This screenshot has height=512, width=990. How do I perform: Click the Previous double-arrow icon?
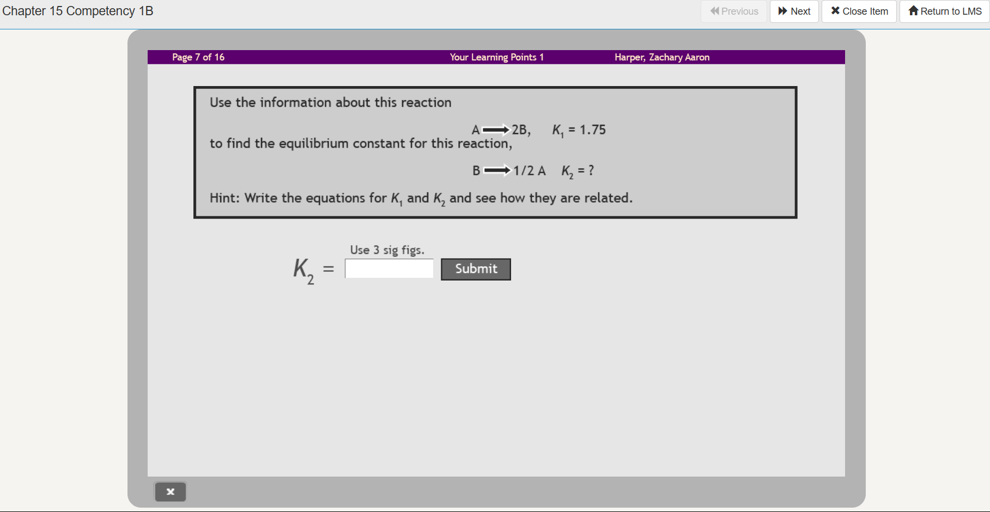(716, 11)
